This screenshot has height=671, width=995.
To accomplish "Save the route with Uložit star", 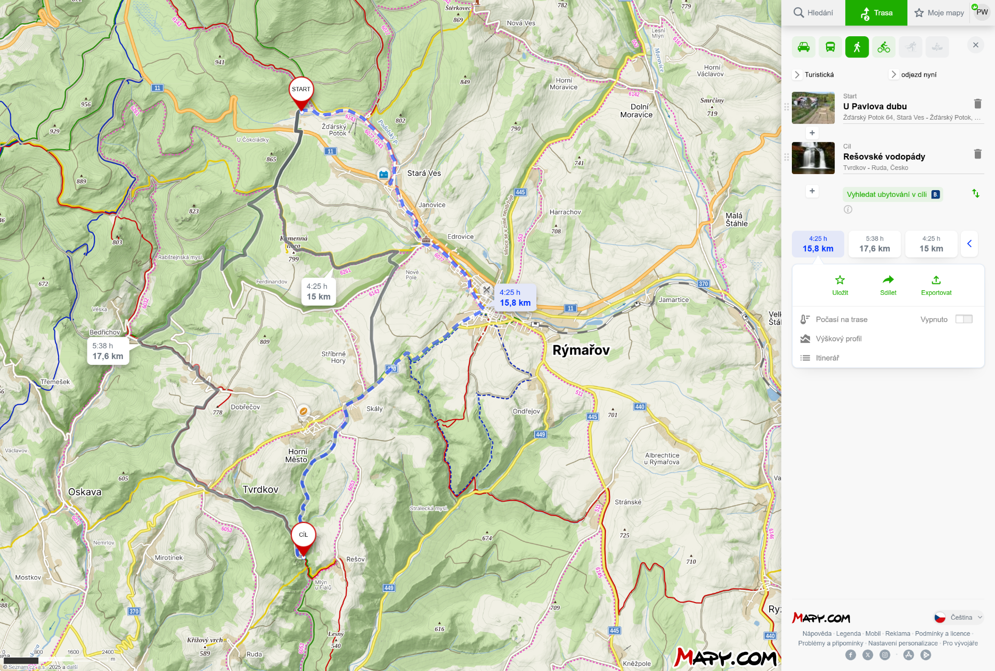I will click(x=840, y=285).
